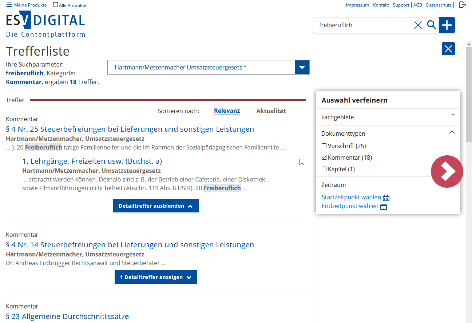Click Startzeitpunkt wählen
Image resolution: width=472 pixels, height=323 pixels.
click(351, 197)
